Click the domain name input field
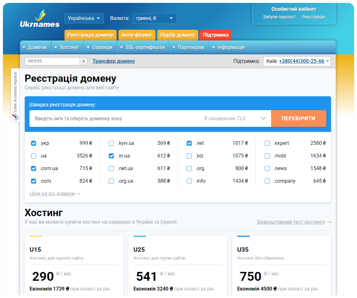The width and height of the screenshot is (357, 298). (115, 118)
